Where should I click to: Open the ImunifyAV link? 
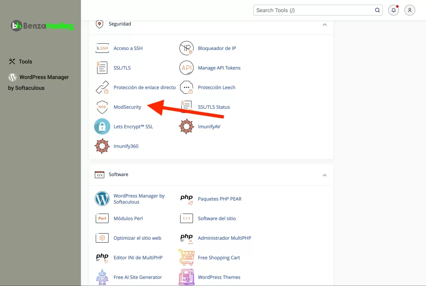209,127
